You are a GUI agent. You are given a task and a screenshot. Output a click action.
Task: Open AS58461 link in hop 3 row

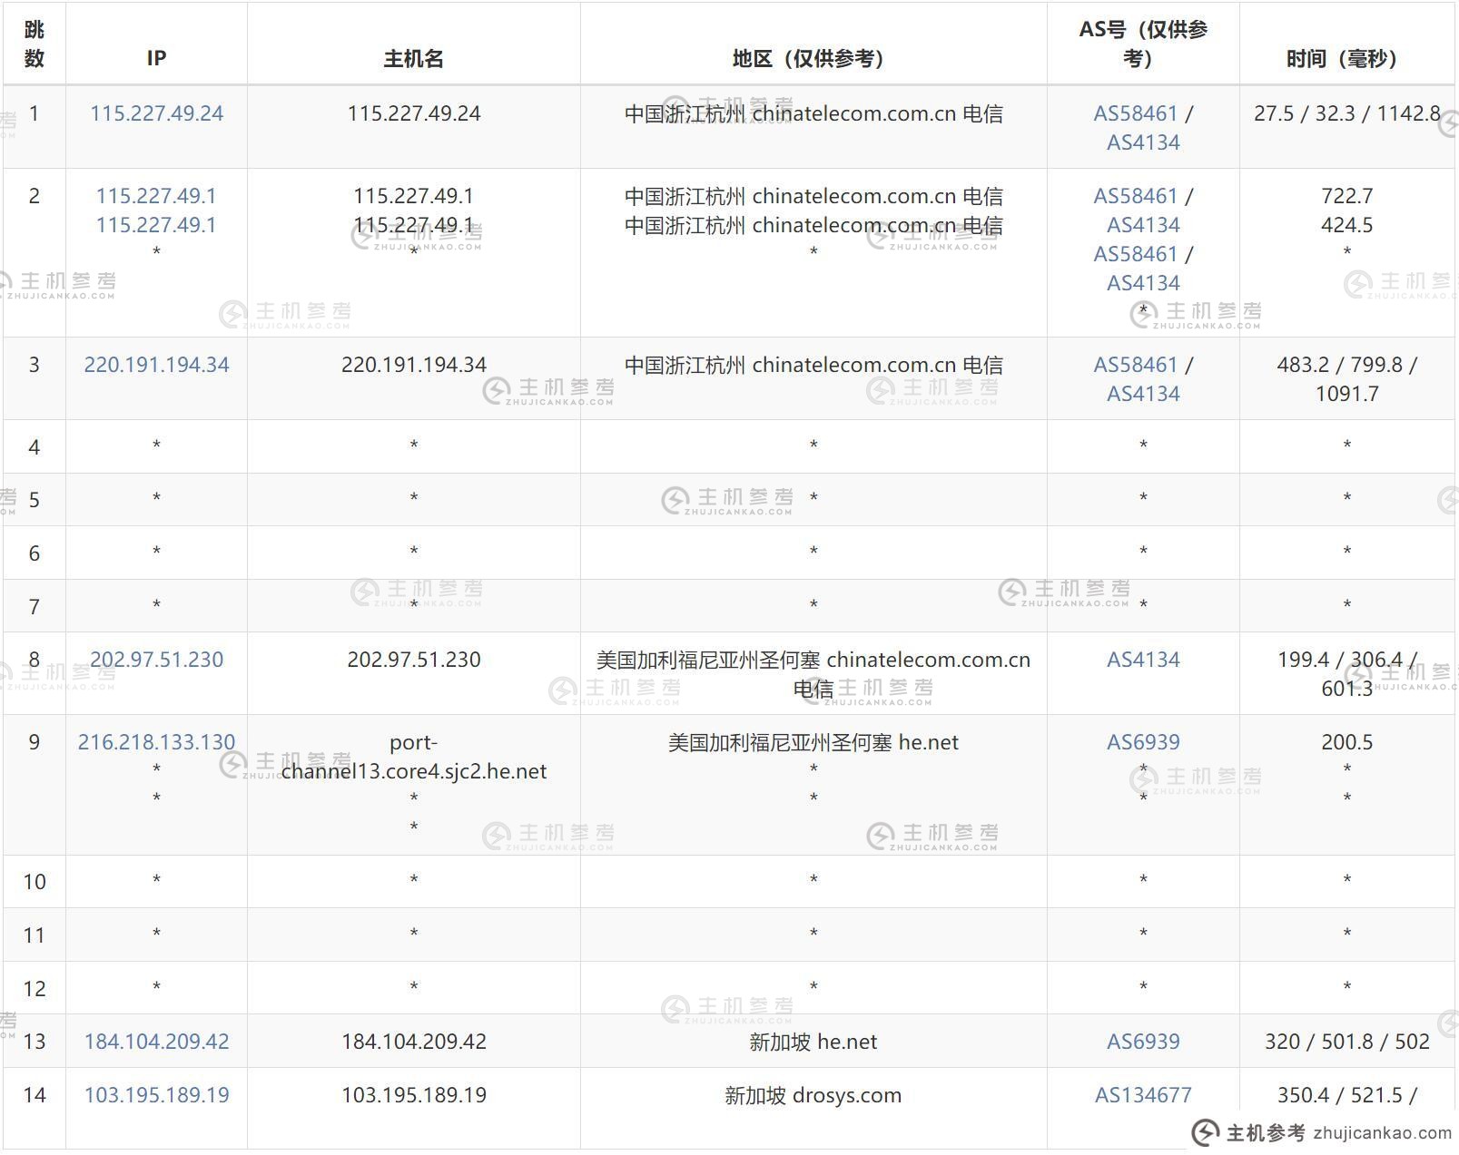[x=1135, y=365]
